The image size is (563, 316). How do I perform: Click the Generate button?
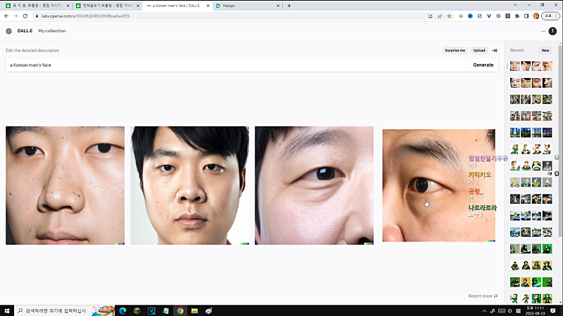(x=483, y=65)
